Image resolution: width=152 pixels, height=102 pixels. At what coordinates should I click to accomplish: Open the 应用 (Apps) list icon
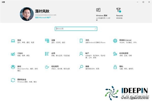tap(47, 54)
